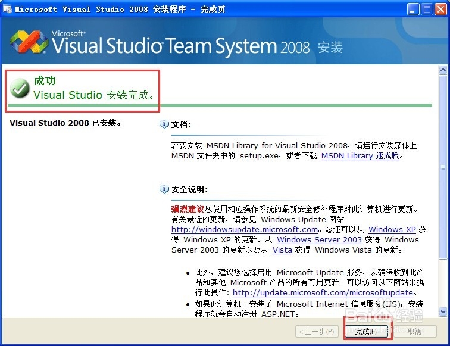Open the update.microsoft.com/microsoftupdate link

coord(323,292)
